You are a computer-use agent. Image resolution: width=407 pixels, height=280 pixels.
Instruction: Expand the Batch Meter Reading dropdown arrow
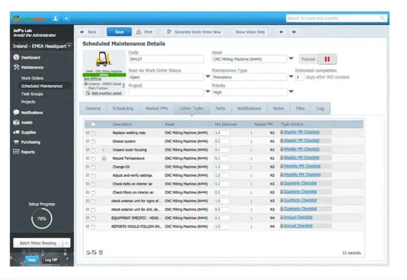pos(67,243)
